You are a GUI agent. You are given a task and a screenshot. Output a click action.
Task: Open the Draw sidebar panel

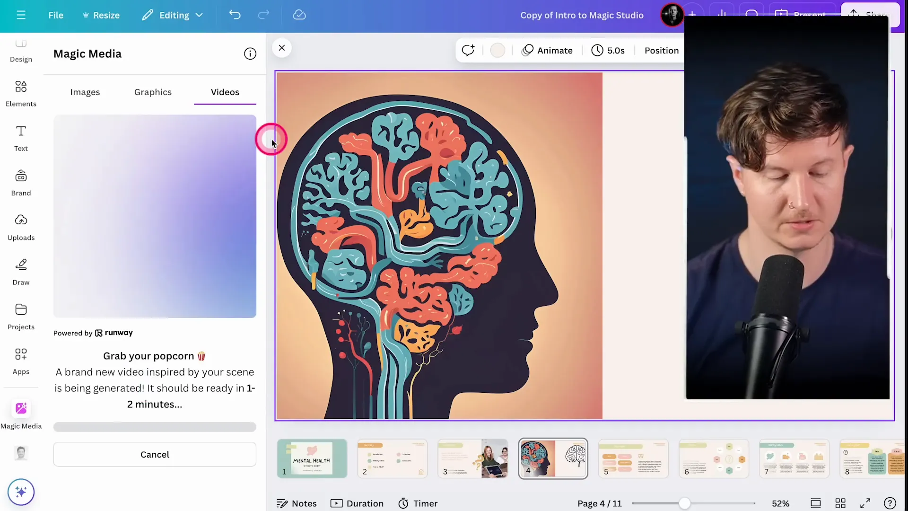21,272
